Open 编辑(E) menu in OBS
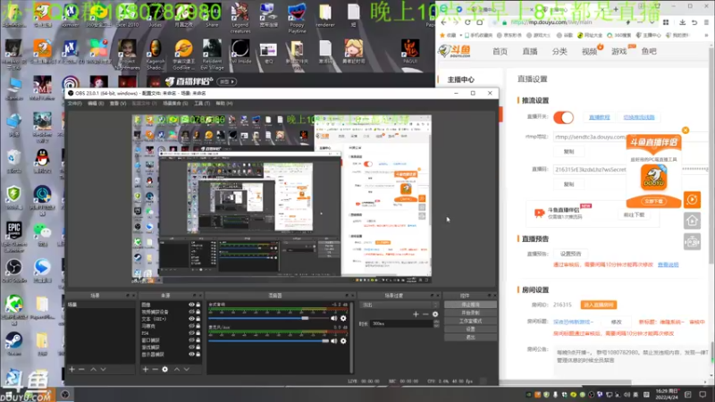715x402 pixels. 96,104
